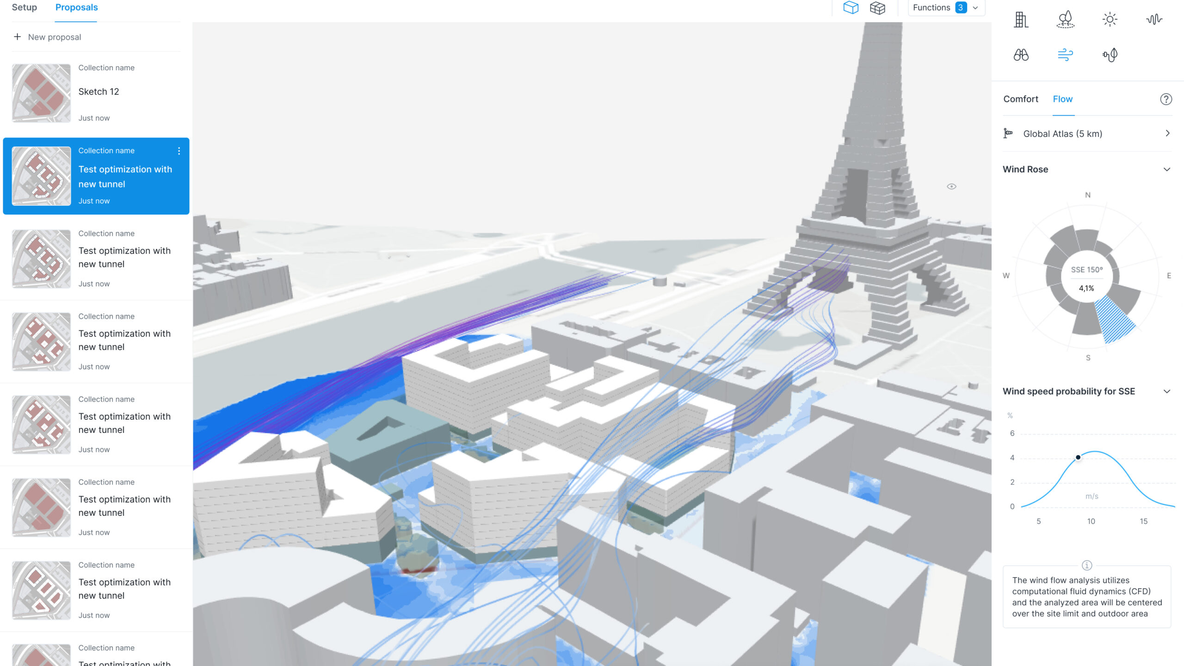This screenshot has width=1184, height=666.
Task: Click the 'm/s' axis label on chart
Action: click(1091, 496)
